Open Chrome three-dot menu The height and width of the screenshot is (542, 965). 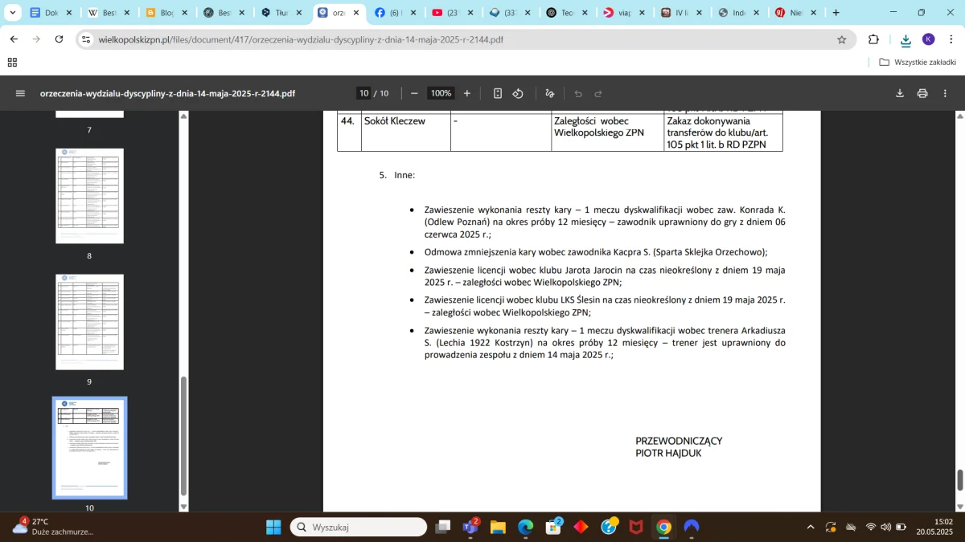coord(951,39)
